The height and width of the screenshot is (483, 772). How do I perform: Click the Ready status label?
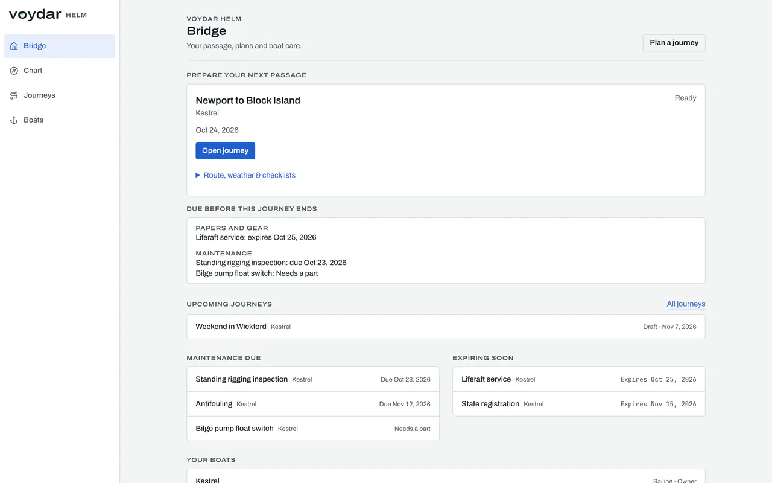pyautogui.click(x=685, y=98)
